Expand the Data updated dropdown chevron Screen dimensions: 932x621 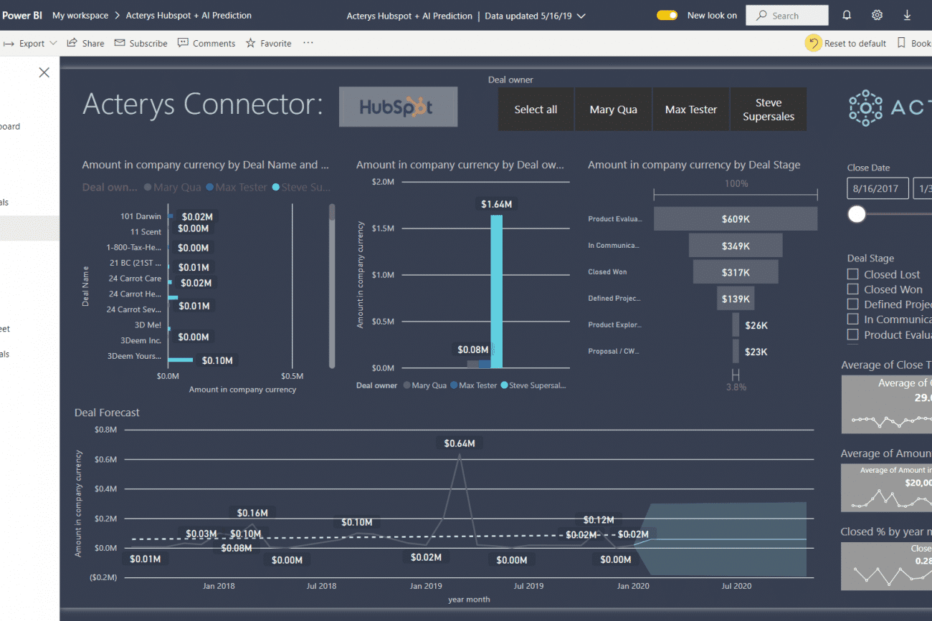pos(581,16)
